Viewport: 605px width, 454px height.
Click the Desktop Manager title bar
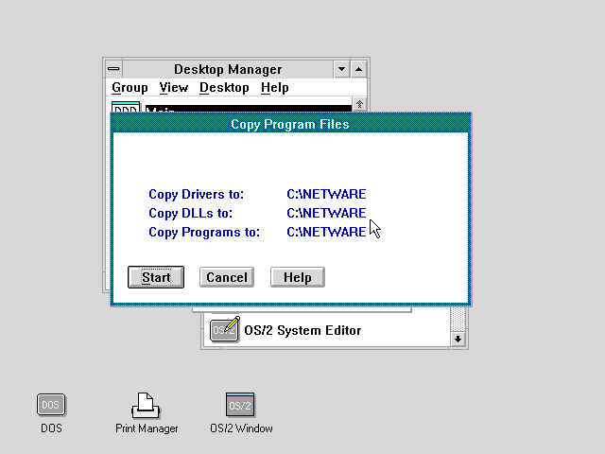coord(228,69)
